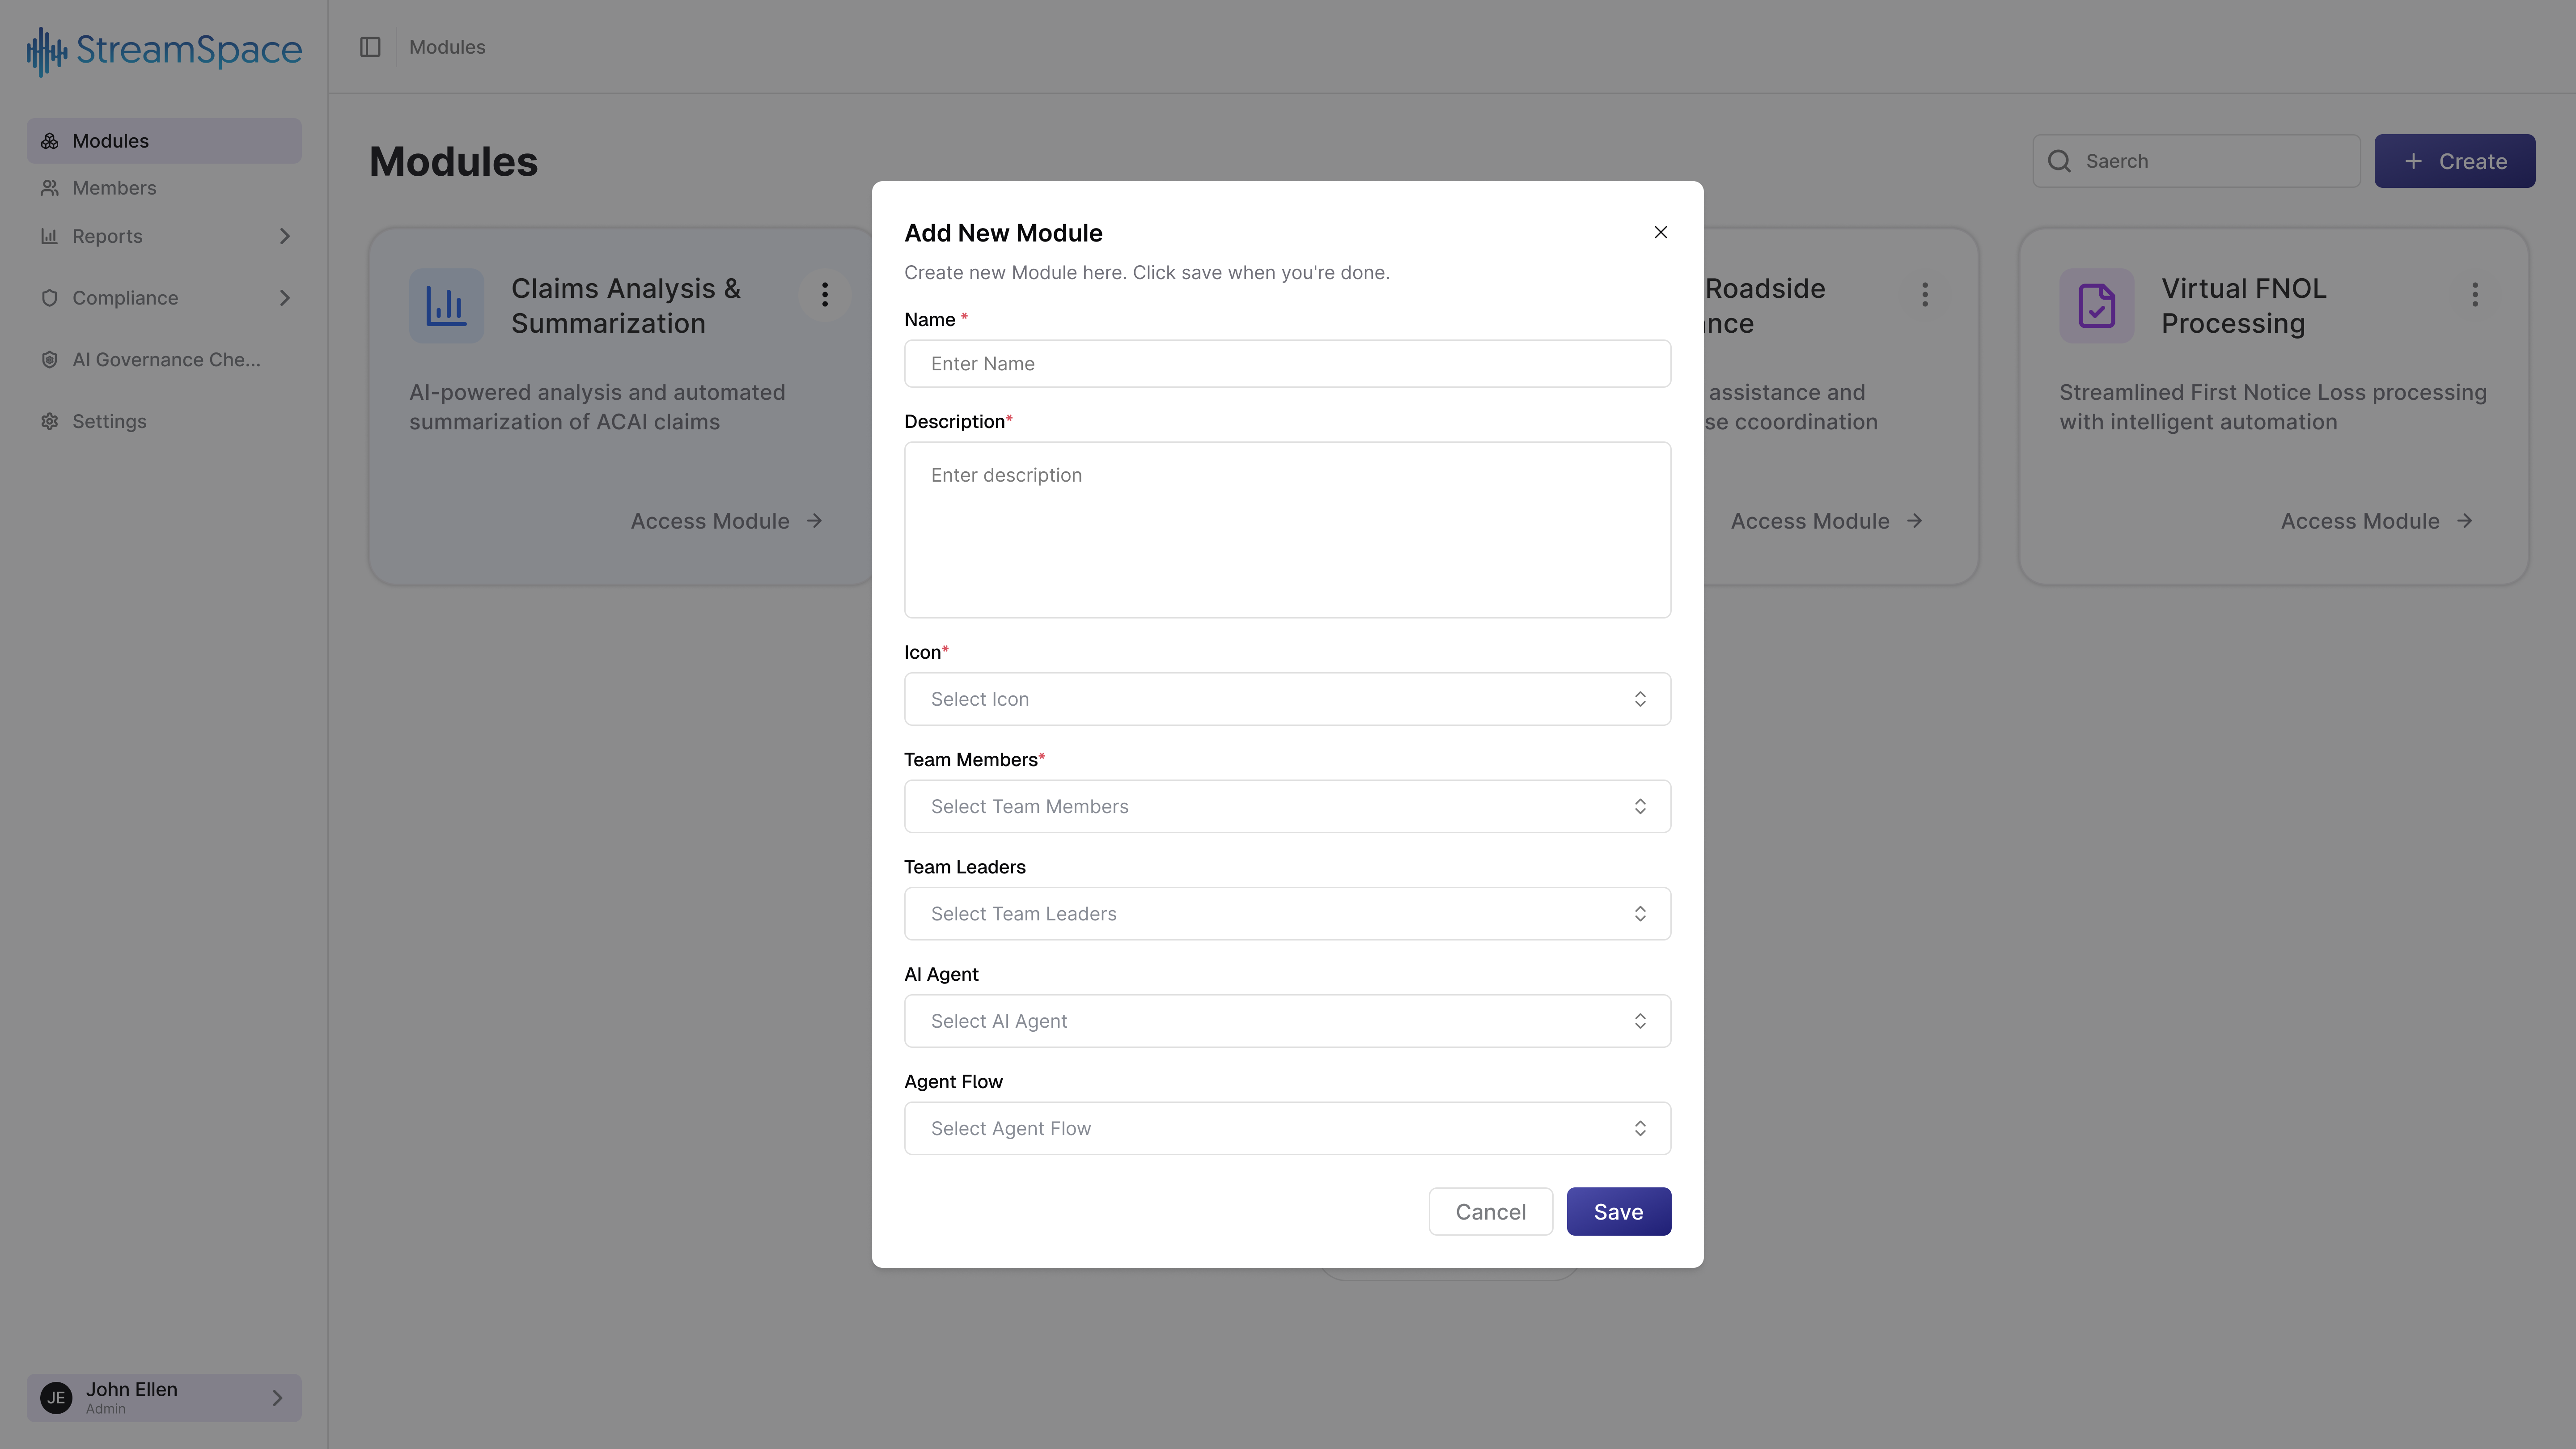This screenshot has width=2576, height=1449.
Task: Expand John Ellen account menu chevron
Action: (x=278, y=1398)
